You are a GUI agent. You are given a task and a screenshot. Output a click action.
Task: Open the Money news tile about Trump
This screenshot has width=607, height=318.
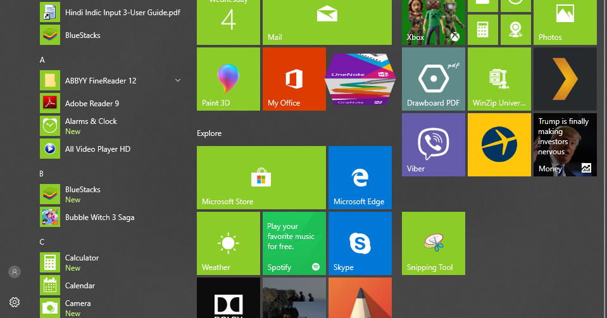point(565,145)
